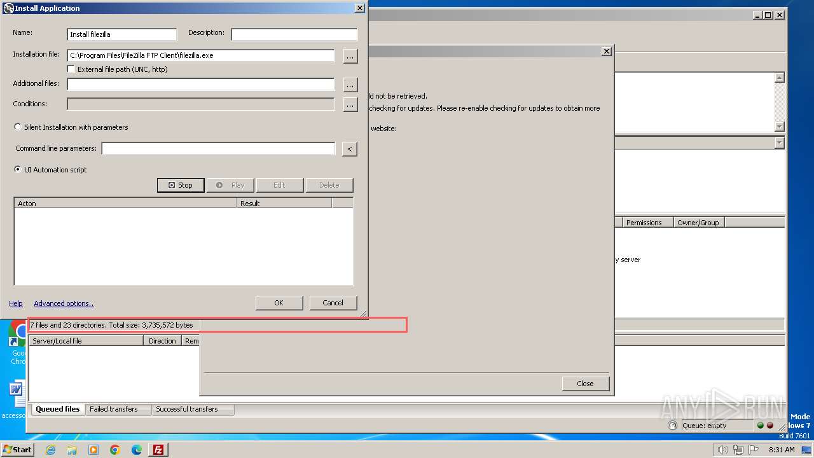814x458 pixels.
Task: Open the command line parameters picker arrow
Action: 349,149
